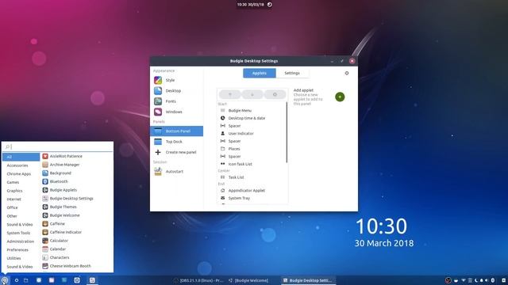Screen dimensions: 508x285
Task: Move selected applet down arrow button
Action: pos(252,95)
